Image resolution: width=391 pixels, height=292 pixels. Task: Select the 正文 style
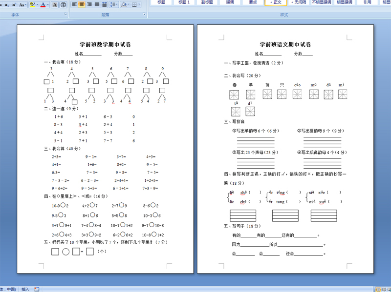[276, 2]
